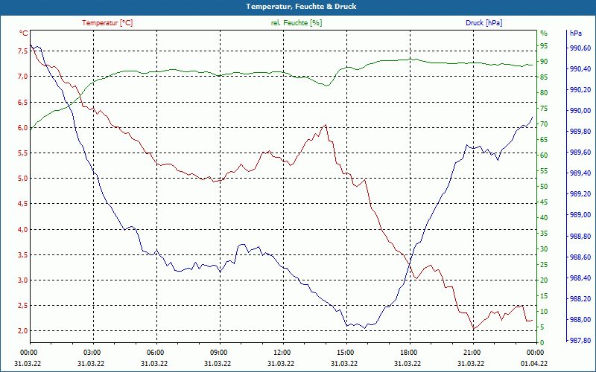Click the % unit label on humidity axis

[544, 33]
